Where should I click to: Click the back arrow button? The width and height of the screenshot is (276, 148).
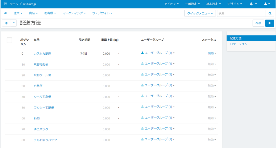pyautogui.click(x=7, y=23)
